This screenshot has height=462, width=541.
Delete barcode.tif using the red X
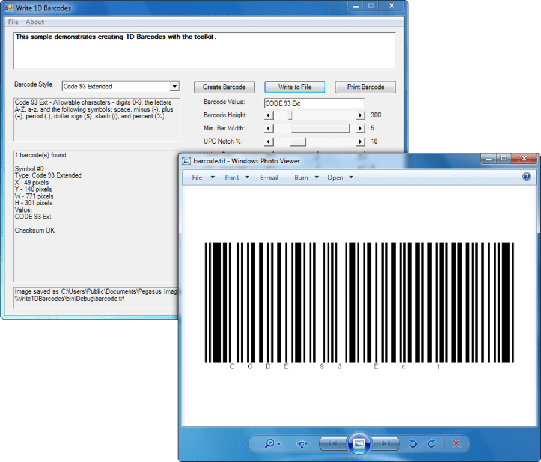[456, 443]
